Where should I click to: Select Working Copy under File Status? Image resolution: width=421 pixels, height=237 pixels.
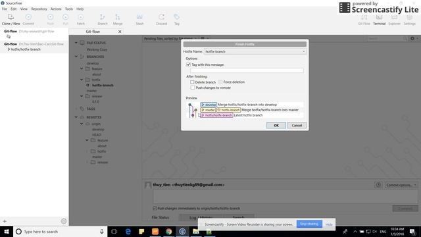97,49
